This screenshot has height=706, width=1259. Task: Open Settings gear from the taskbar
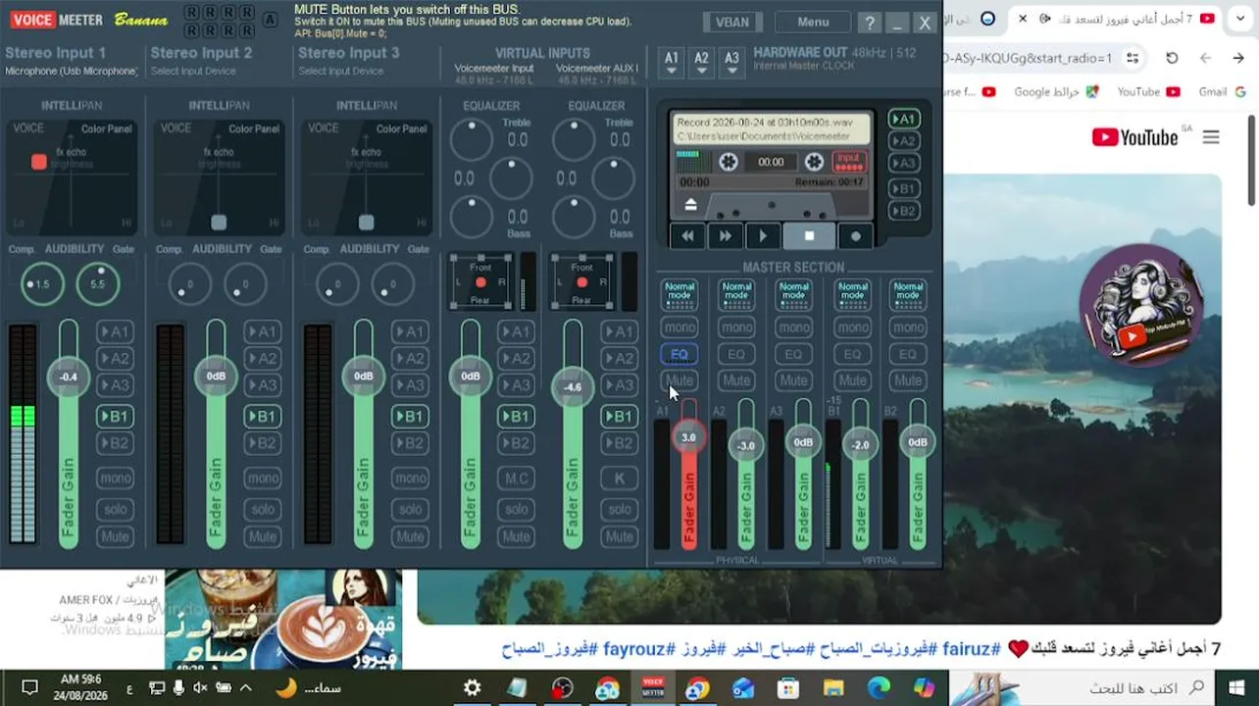coord(473,688)
